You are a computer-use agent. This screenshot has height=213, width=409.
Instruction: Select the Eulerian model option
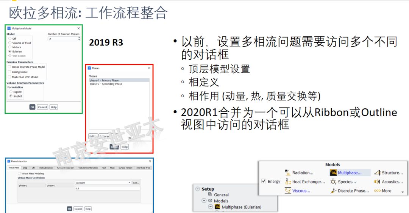pyautogui.click(x=10, y=51)
